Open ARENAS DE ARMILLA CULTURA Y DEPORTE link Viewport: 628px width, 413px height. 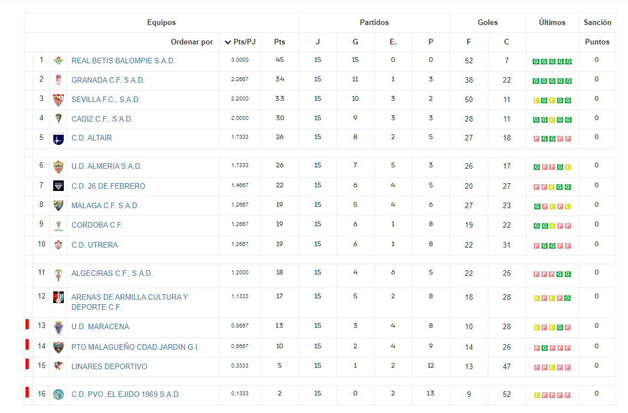[130, 302]
